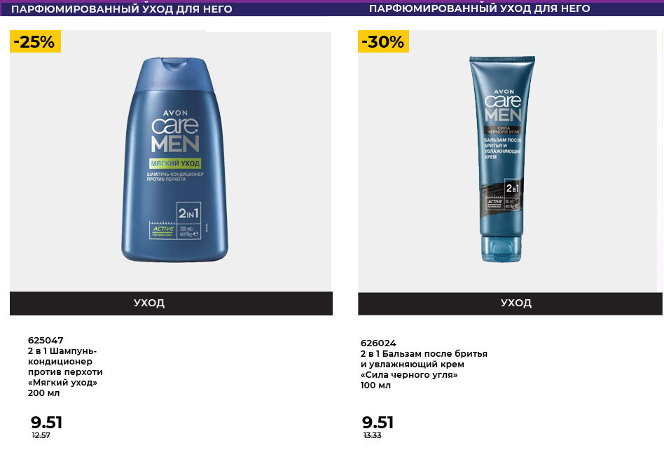Open the blue shampoo bottle image
The height and width of the screenshot is (457, 664).
click(x=174, y=159)
